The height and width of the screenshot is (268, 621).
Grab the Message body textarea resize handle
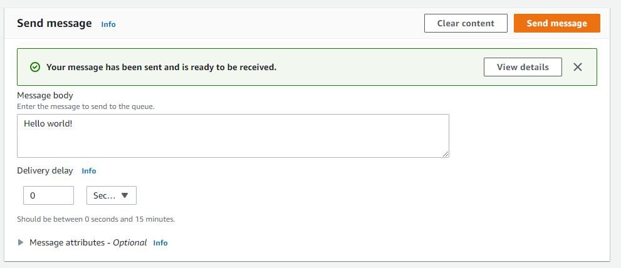point(446,154)
